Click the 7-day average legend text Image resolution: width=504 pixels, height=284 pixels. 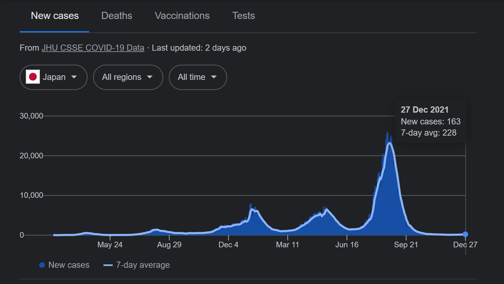143,265
